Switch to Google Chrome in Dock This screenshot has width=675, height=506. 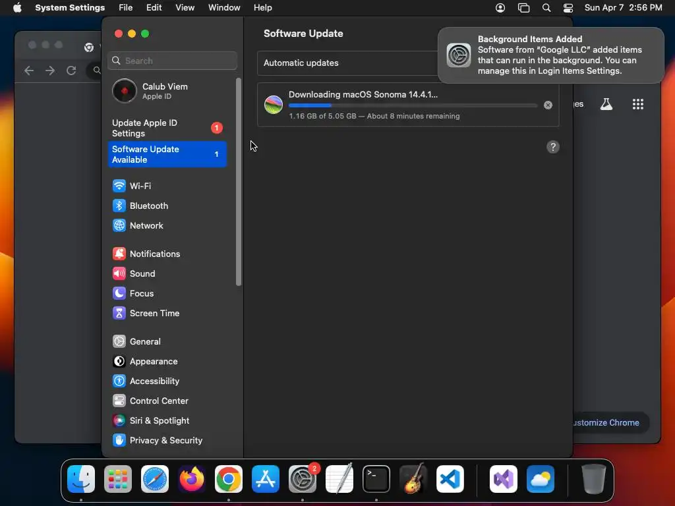point(229,479)
